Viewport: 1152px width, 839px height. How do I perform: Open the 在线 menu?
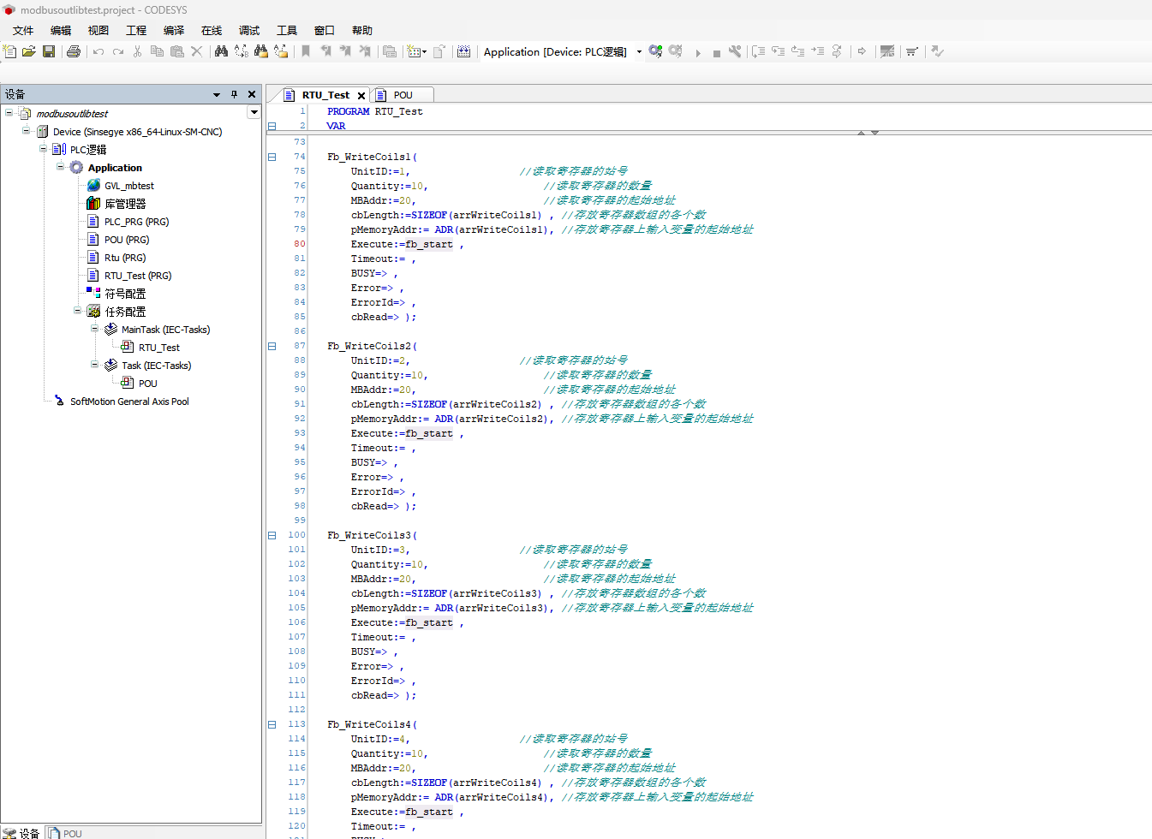[212, 30]
